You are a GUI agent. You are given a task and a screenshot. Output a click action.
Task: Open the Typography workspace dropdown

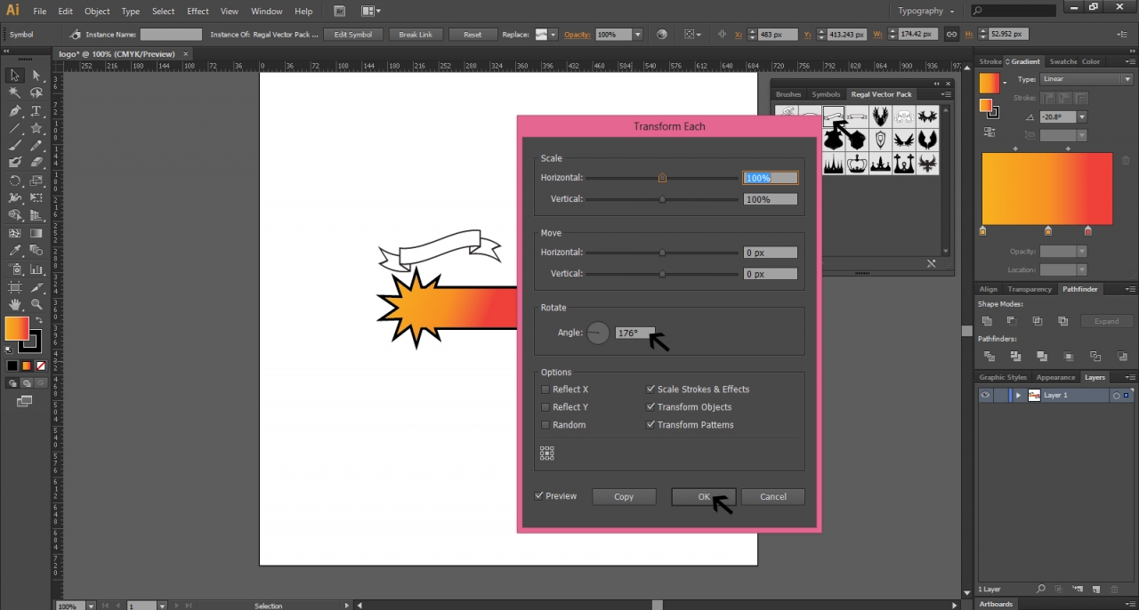(926, 11)
